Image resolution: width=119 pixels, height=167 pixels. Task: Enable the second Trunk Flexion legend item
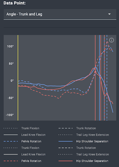click(22, 148)
